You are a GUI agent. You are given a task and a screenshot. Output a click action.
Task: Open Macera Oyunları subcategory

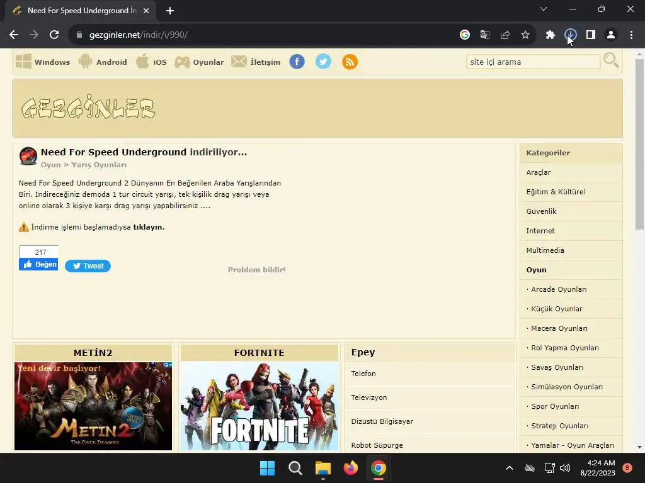point(571,328)
